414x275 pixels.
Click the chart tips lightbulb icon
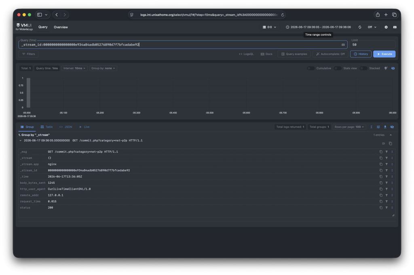tap(386, 68)
